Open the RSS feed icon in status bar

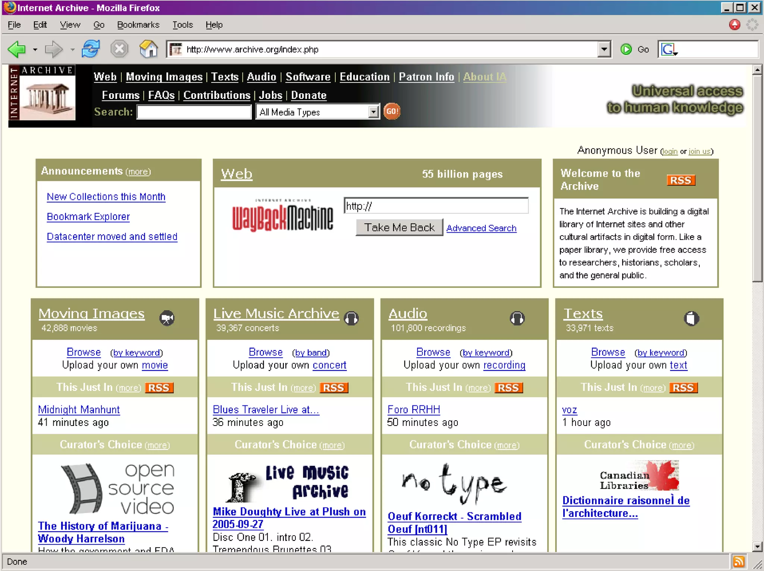(x=739, y=561)
